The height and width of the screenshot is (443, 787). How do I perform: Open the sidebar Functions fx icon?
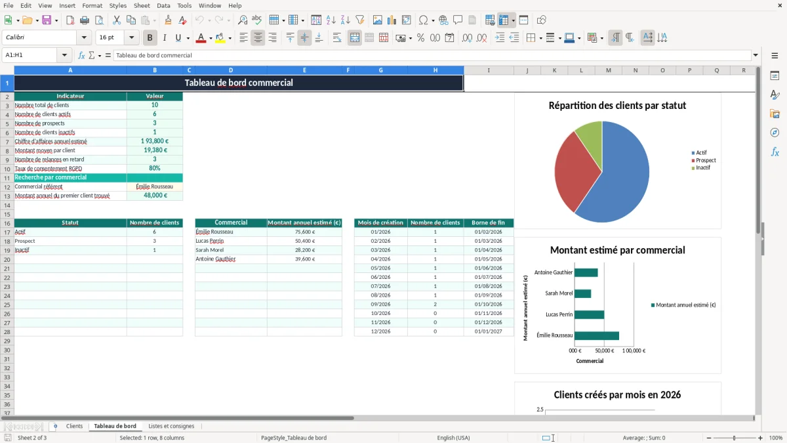(775, 152)
